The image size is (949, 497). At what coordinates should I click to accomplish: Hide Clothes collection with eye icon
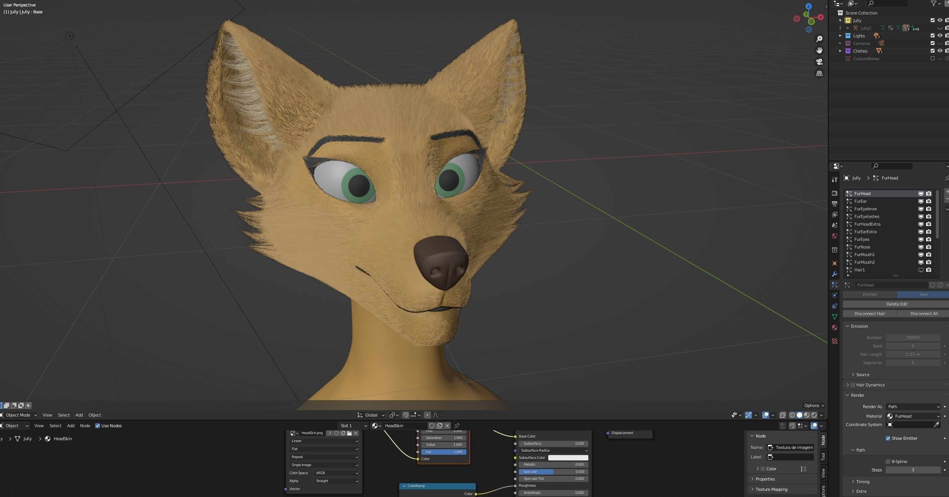point(940,51)
